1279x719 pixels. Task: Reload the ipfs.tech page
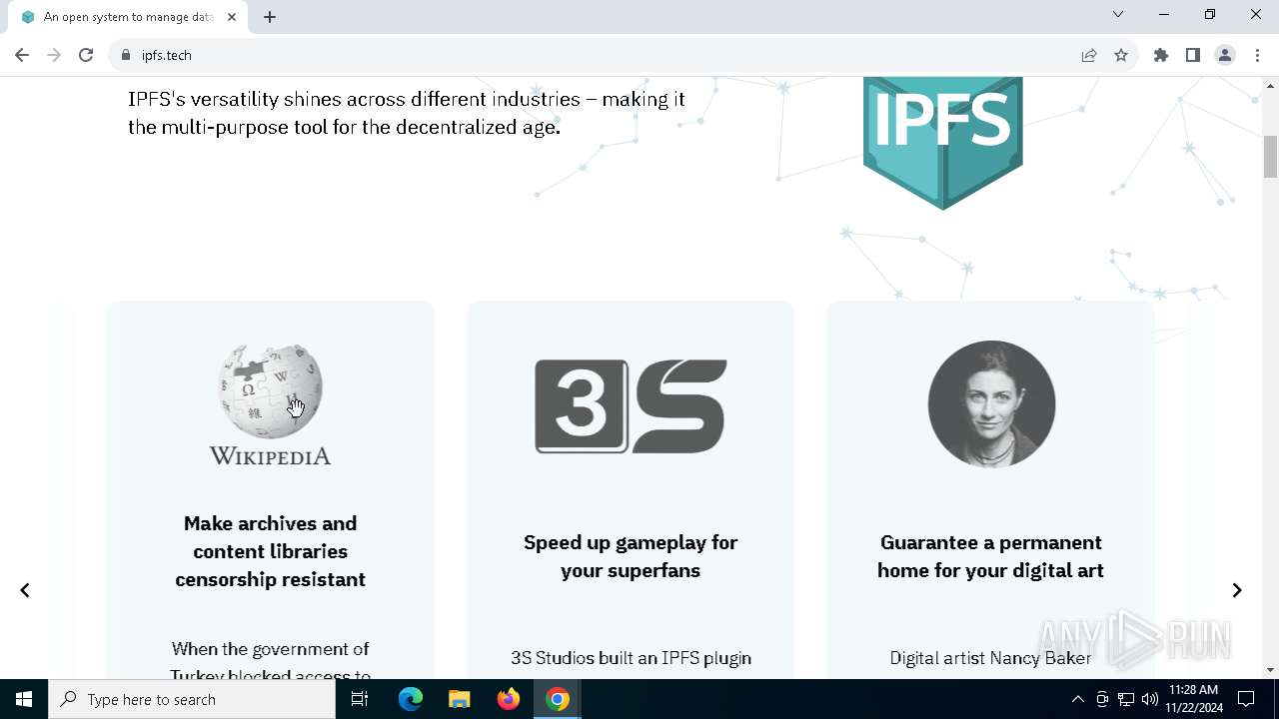pyautogui.click(x=86, y=55)
